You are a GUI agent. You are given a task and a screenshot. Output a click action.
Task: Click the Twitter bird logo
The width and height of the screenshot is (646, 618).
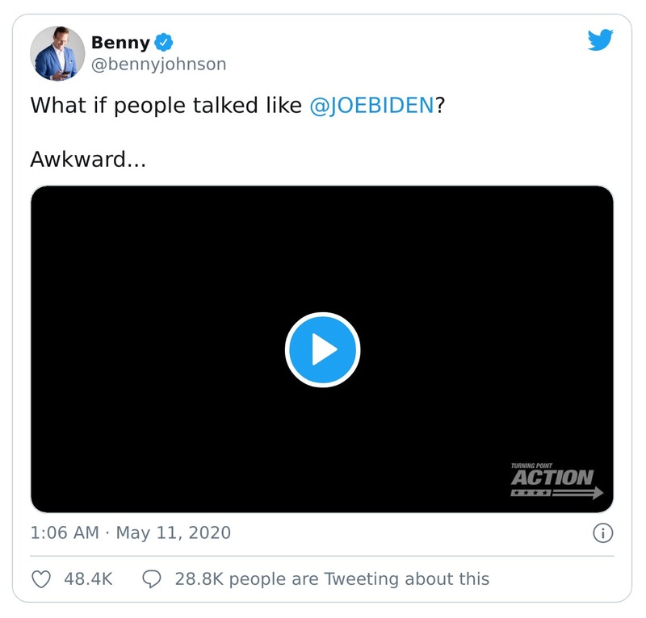pyautogui.click(x=600, y=40)
